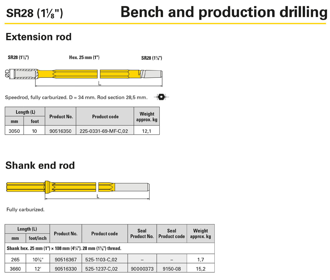Image resolution: width=330 pixels, height=280 pixels.
Task: Click the 'Hex. 25 mm (1")' diagram label
Action: 84,57
